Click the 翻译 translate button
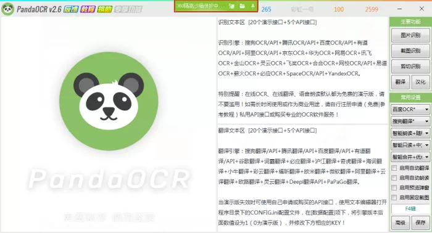Image resolution: width=432 pixels, height=233 pixels. click(x=400, y=82)
